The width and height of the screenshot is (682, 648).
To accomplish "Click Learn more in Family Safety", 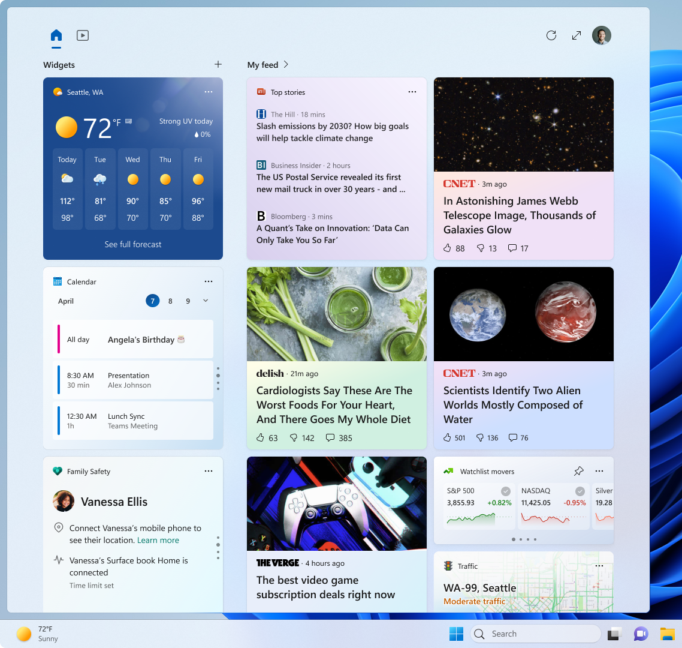I will [158, 540].
